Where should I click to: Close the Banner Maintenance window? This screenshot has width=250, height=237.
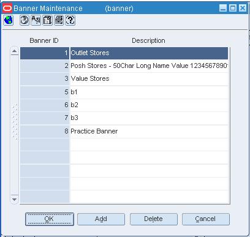pos(243,8)
